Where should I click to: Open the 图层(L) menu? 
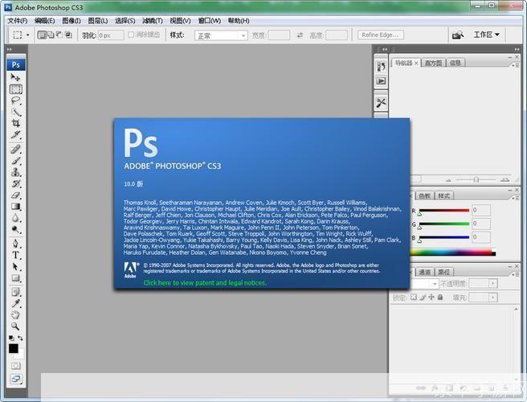point(98,21)
